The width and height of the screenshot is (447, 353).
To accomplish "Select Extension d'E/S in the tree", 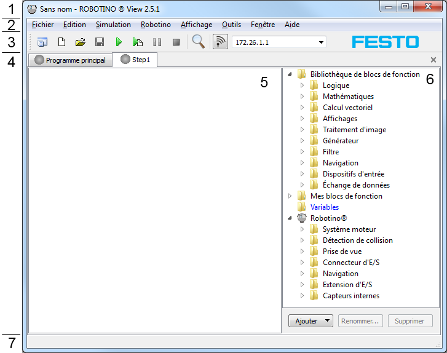I will click(x=347, y=285).
